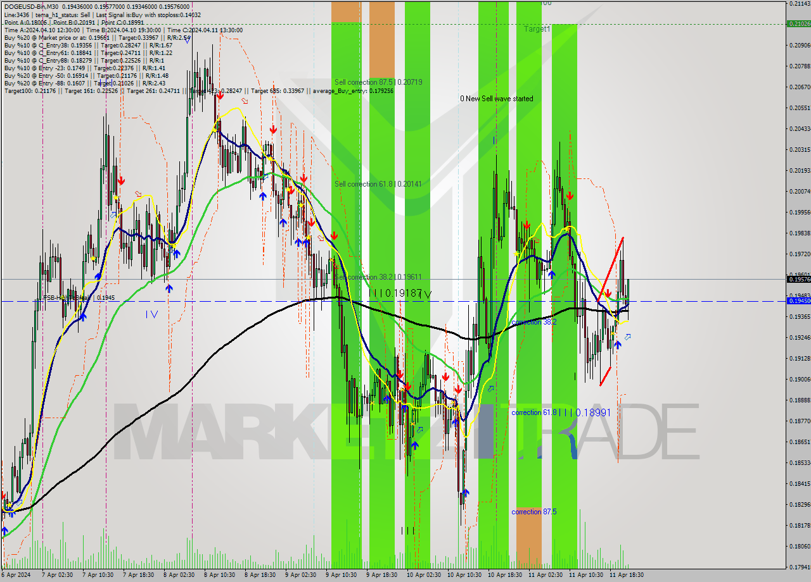Click the 0.18651 price axis value
The image size is (811, 582).
(x=800, y=442)
